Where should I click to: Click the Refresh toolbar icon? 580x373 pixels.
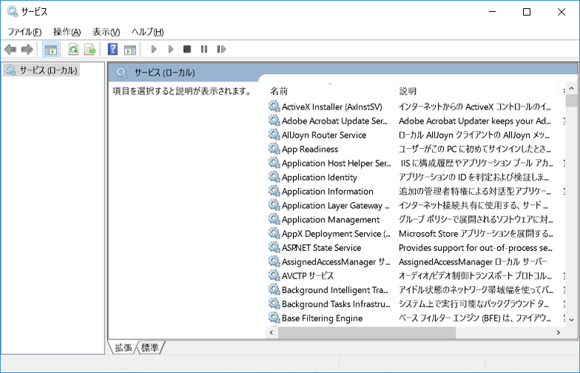(x=73, y=50)
